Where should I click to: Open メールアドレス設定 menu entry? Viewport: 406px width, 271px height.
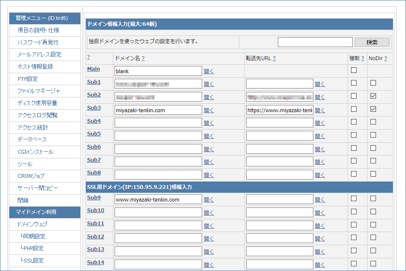(x=39, y=55)
